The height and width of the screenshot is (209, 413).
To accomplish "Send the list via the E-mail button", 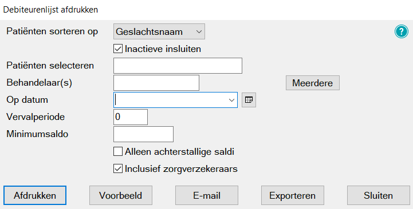I will (x=207, y=195).
